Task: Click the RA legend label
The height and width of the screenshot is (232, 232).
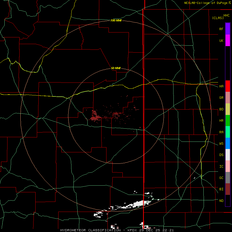Action: click(221, 132)
